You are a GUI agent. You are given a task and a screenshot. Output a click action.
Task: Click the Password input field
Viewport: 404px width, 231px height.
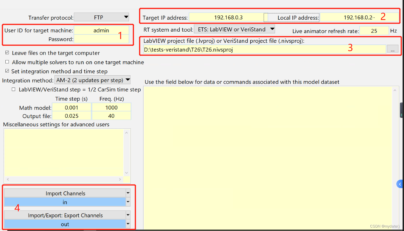(101, 39)
